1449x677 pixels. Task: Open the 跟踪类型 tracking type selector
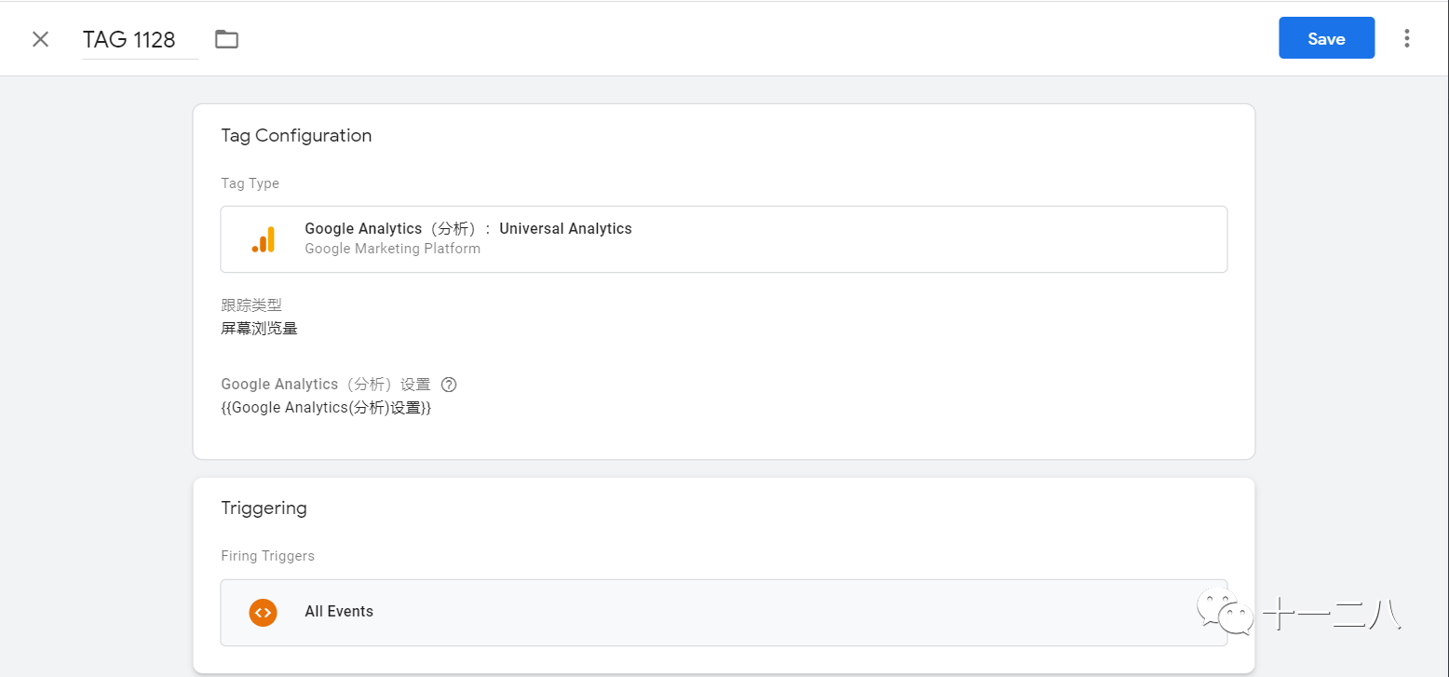tap(251, 305)
